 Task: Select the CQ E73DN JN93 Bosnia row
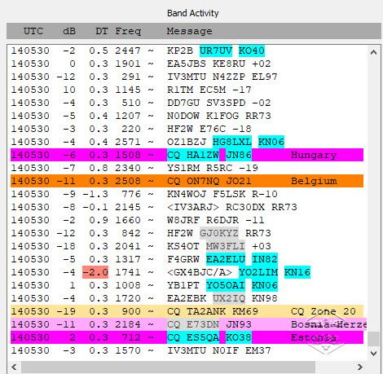[188, 324]
